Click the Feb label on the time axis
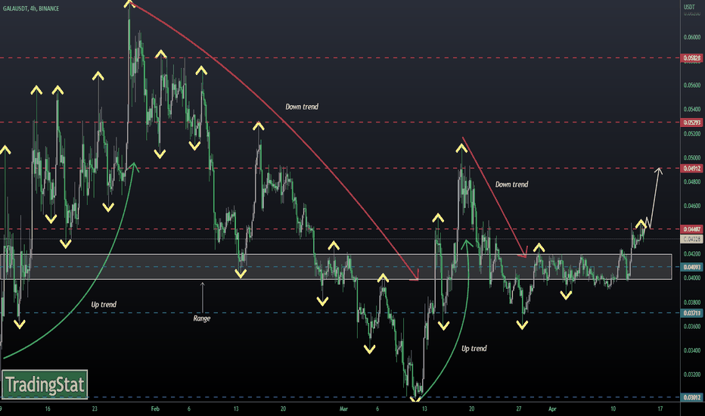 [155, 408]
